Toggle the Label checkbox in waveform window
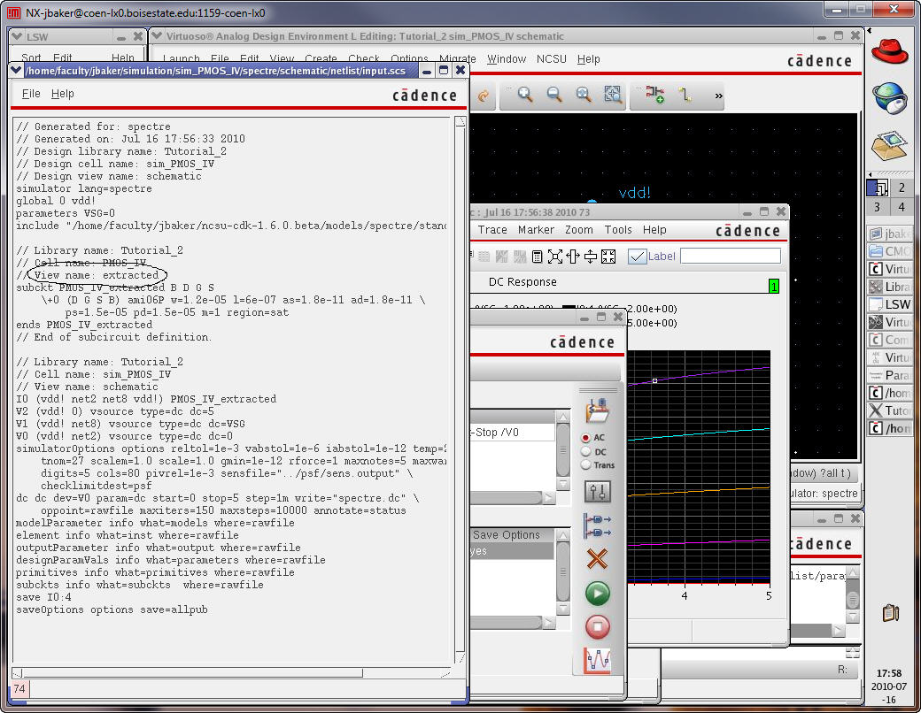The image size is (921, 713). click(637, 257)
